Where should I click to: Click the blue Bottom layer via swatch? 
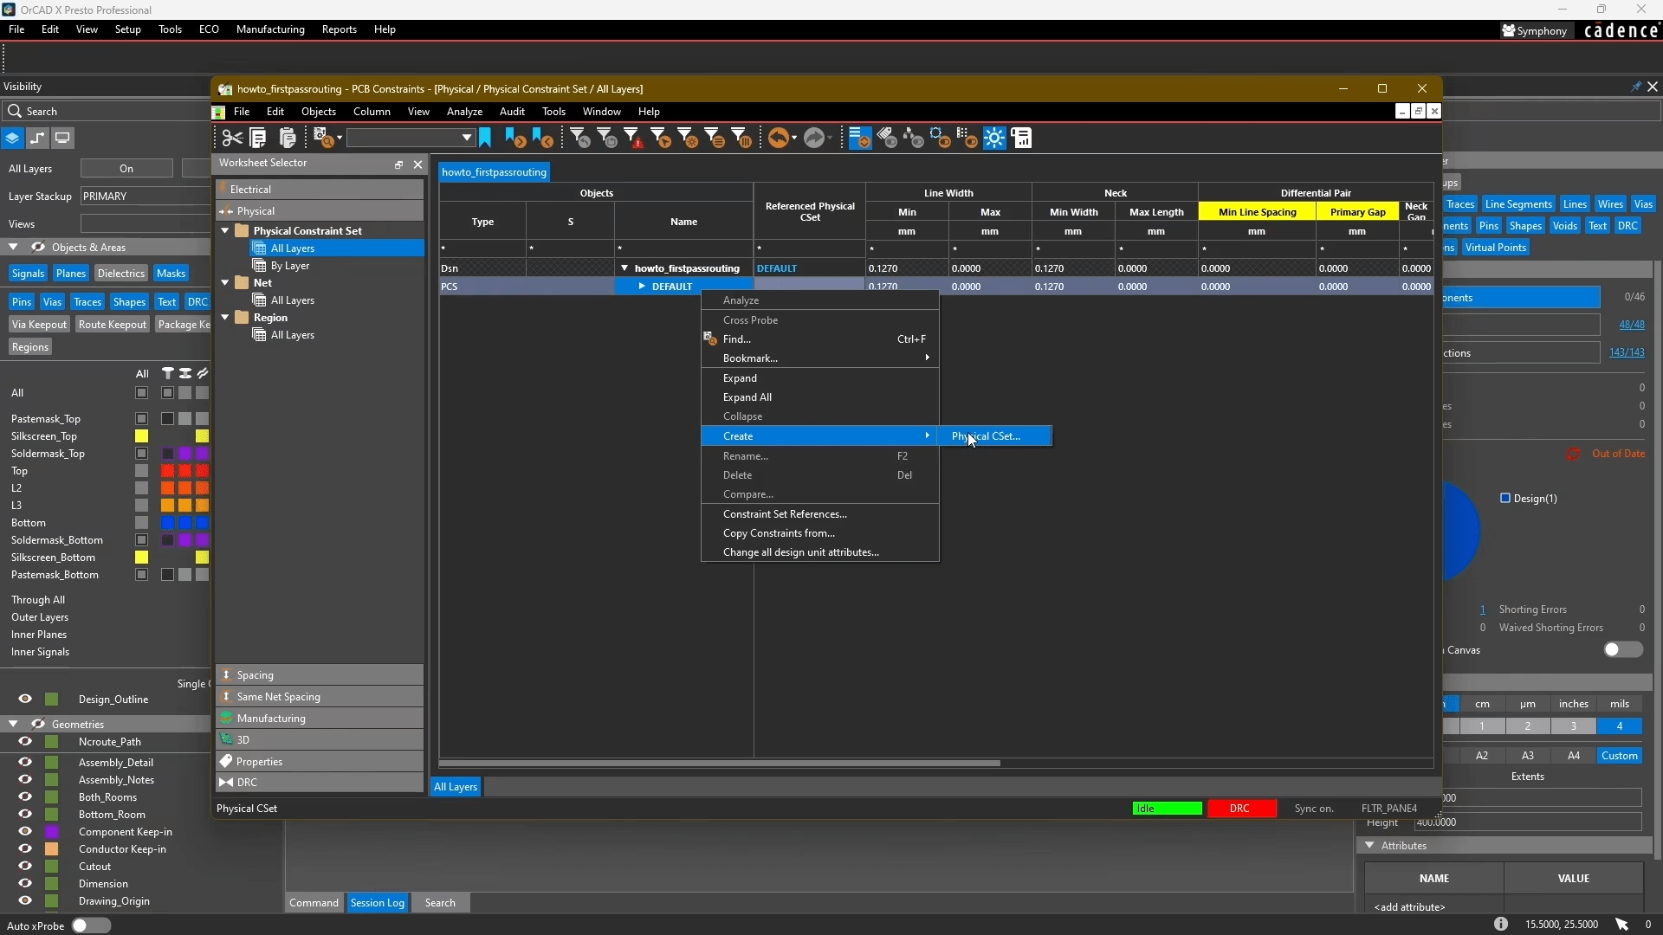pos(185,523)
